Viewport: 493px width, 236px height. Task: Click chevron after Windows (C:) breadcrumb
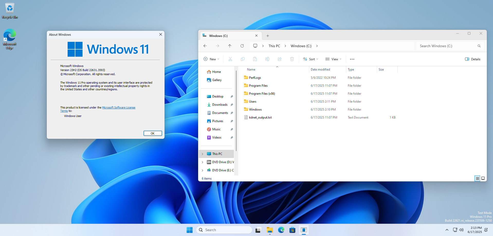click(x=317, y=46)
